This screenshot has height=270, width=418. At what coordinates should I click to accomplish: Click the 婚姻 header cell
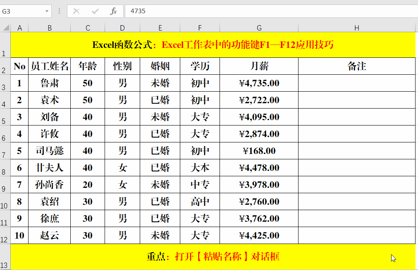[160, 66]
